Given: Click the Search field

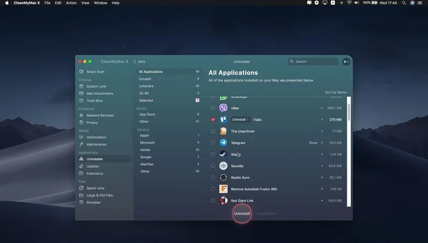Looking at the screenshot, I should (x=313, y=62).
